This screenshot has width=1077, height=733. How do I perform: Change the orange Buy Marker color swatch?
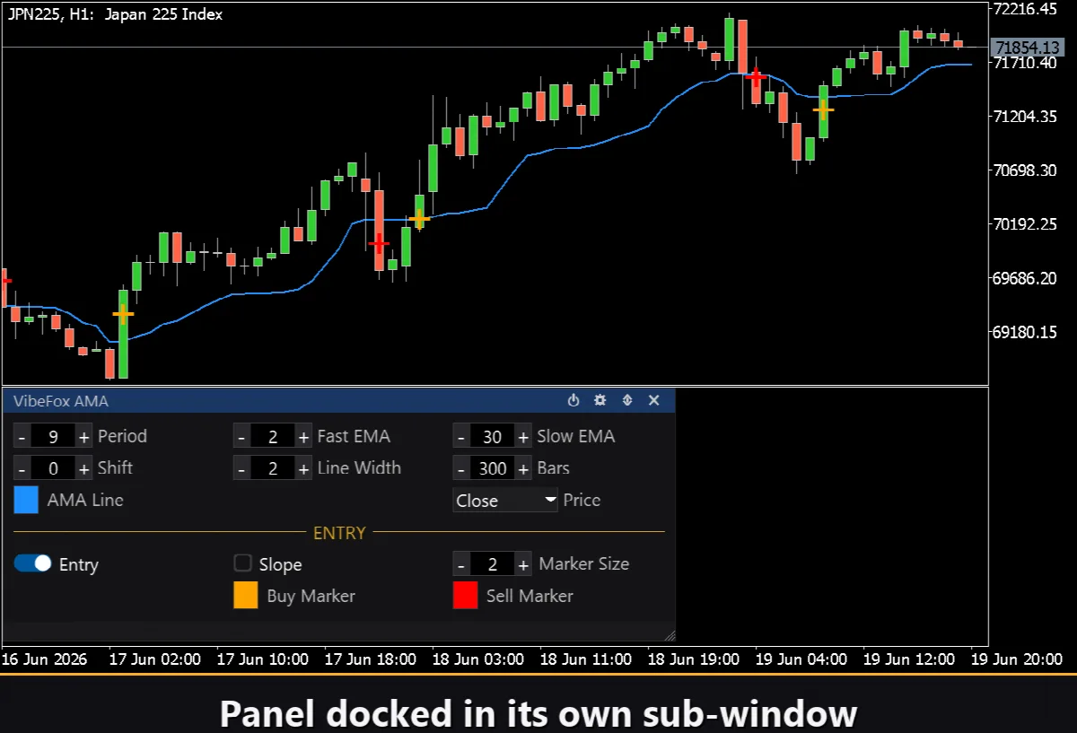coord(246,596)
